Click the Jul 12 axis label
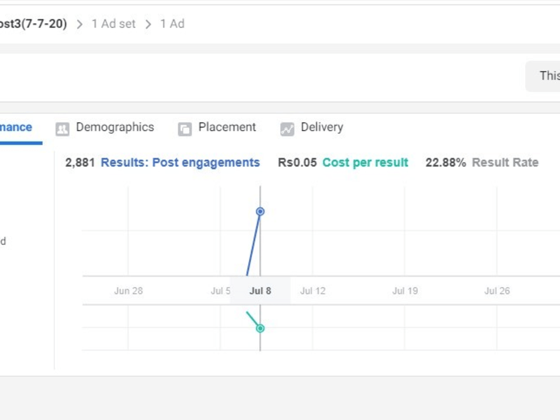The image size is (560, 420). click(313, 291)
